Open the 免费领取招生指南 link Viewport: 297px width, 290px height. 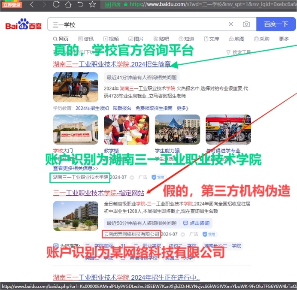coord(154,108)
